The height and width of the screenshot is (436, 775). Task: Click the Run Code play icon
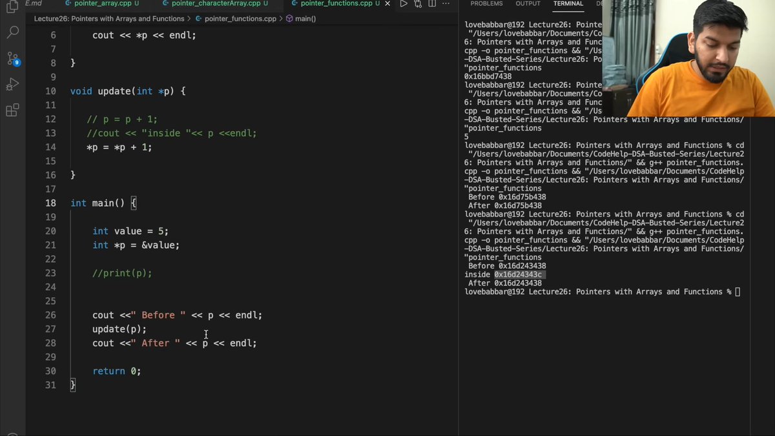[x=404, y=4]
